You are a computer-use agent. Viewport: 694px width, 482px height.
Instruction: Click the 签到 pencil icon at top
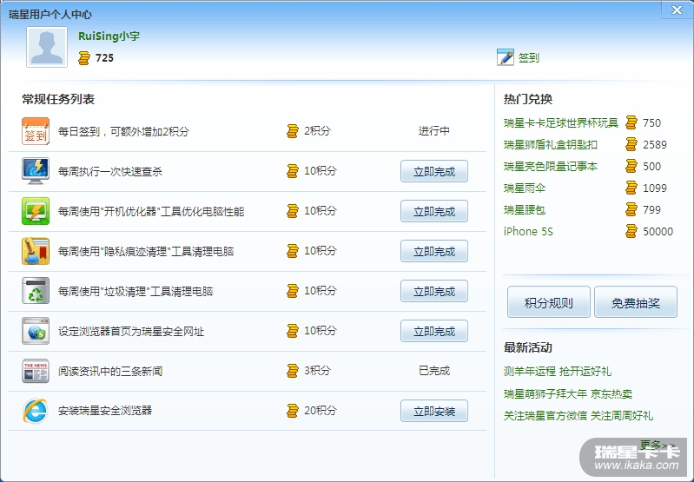pyautogui.click(x=506, y=57)
